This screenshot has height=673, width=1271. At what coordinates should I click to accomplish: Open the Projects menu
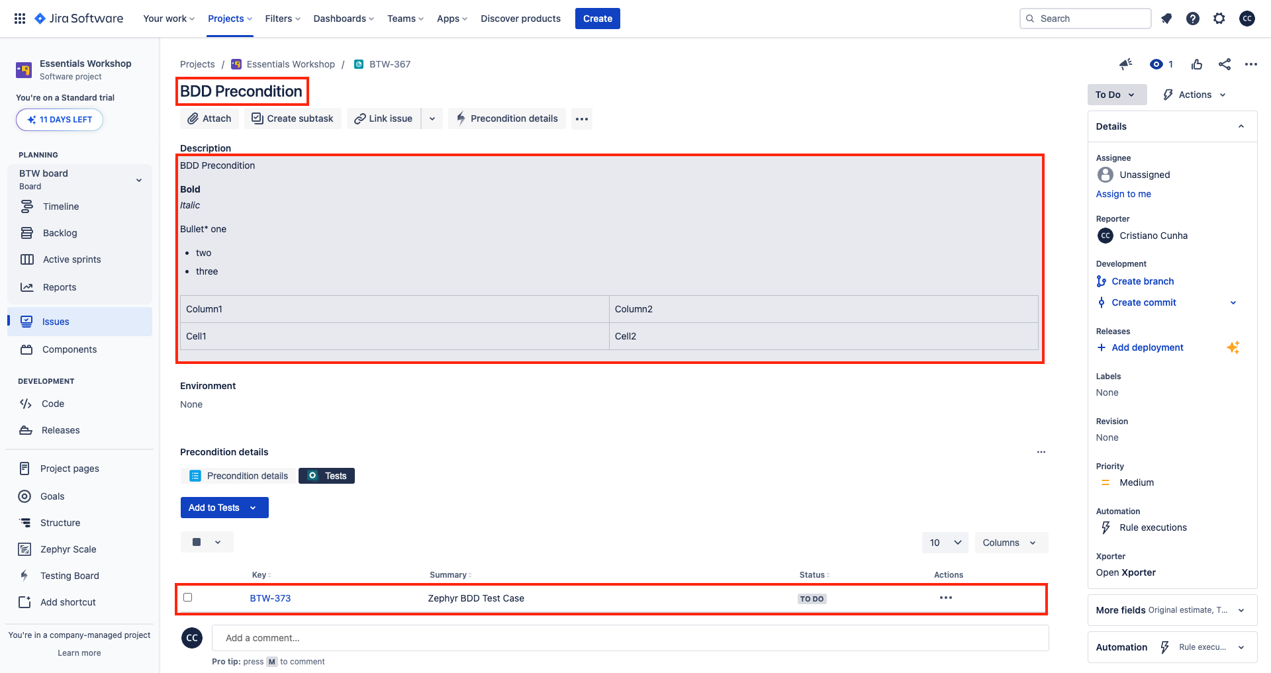[230, 19]
